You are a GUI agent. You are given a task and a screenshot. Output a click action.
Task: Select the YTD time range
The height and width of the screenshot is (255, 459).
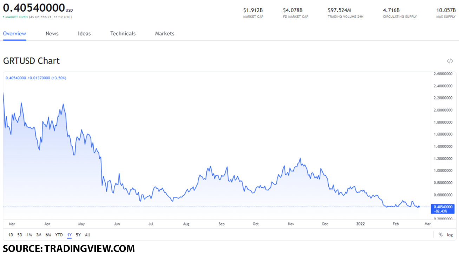coord(59,235)
